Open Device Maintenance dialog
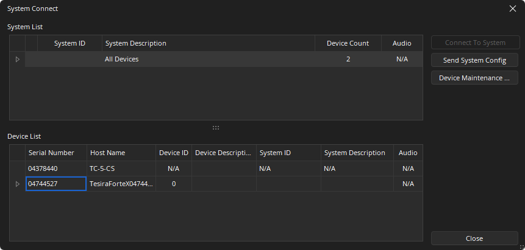Image resolution: width=525 pixels, height=250 pixels. point(474,78)
